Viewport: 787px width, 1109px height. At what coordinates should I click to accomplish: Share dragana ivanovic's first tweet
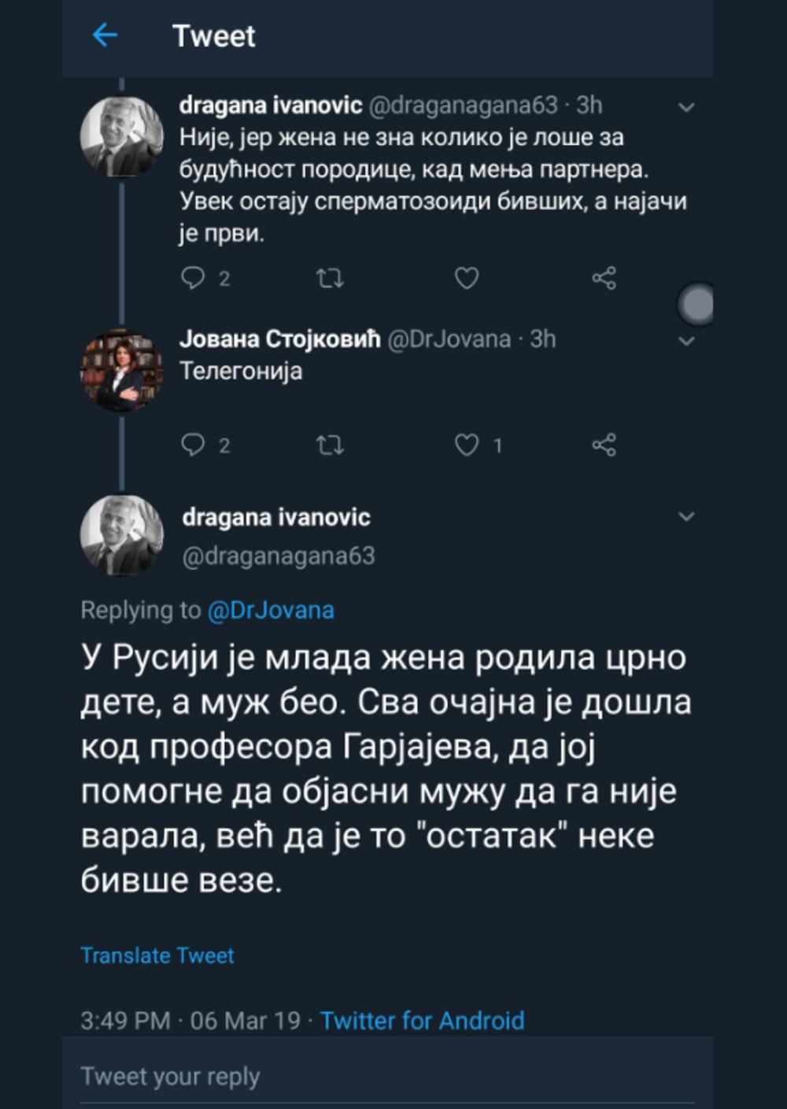(x=604, y=278)
